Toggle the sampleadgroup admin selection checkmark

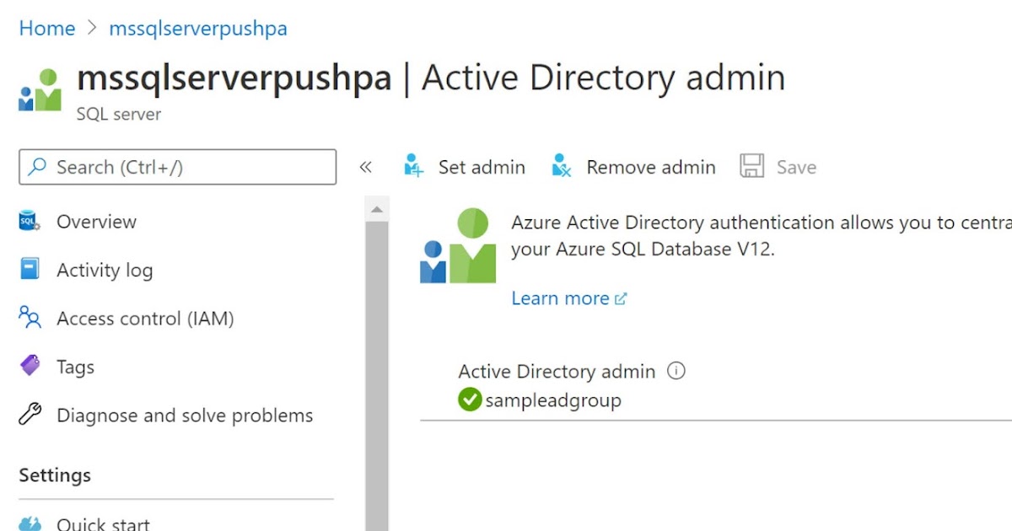470,400
